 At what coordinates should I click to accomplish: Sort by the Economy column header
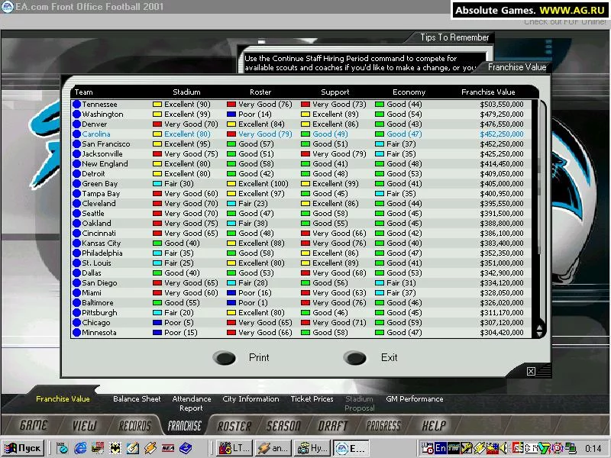(409, 92)
